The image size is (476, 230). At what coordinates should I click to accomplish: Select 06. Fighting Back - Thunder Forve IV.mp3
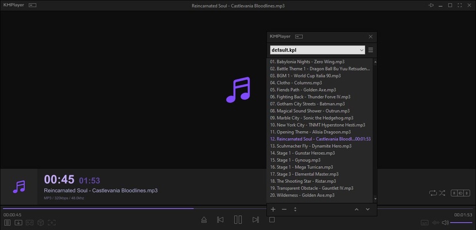(x=320, y=97)
